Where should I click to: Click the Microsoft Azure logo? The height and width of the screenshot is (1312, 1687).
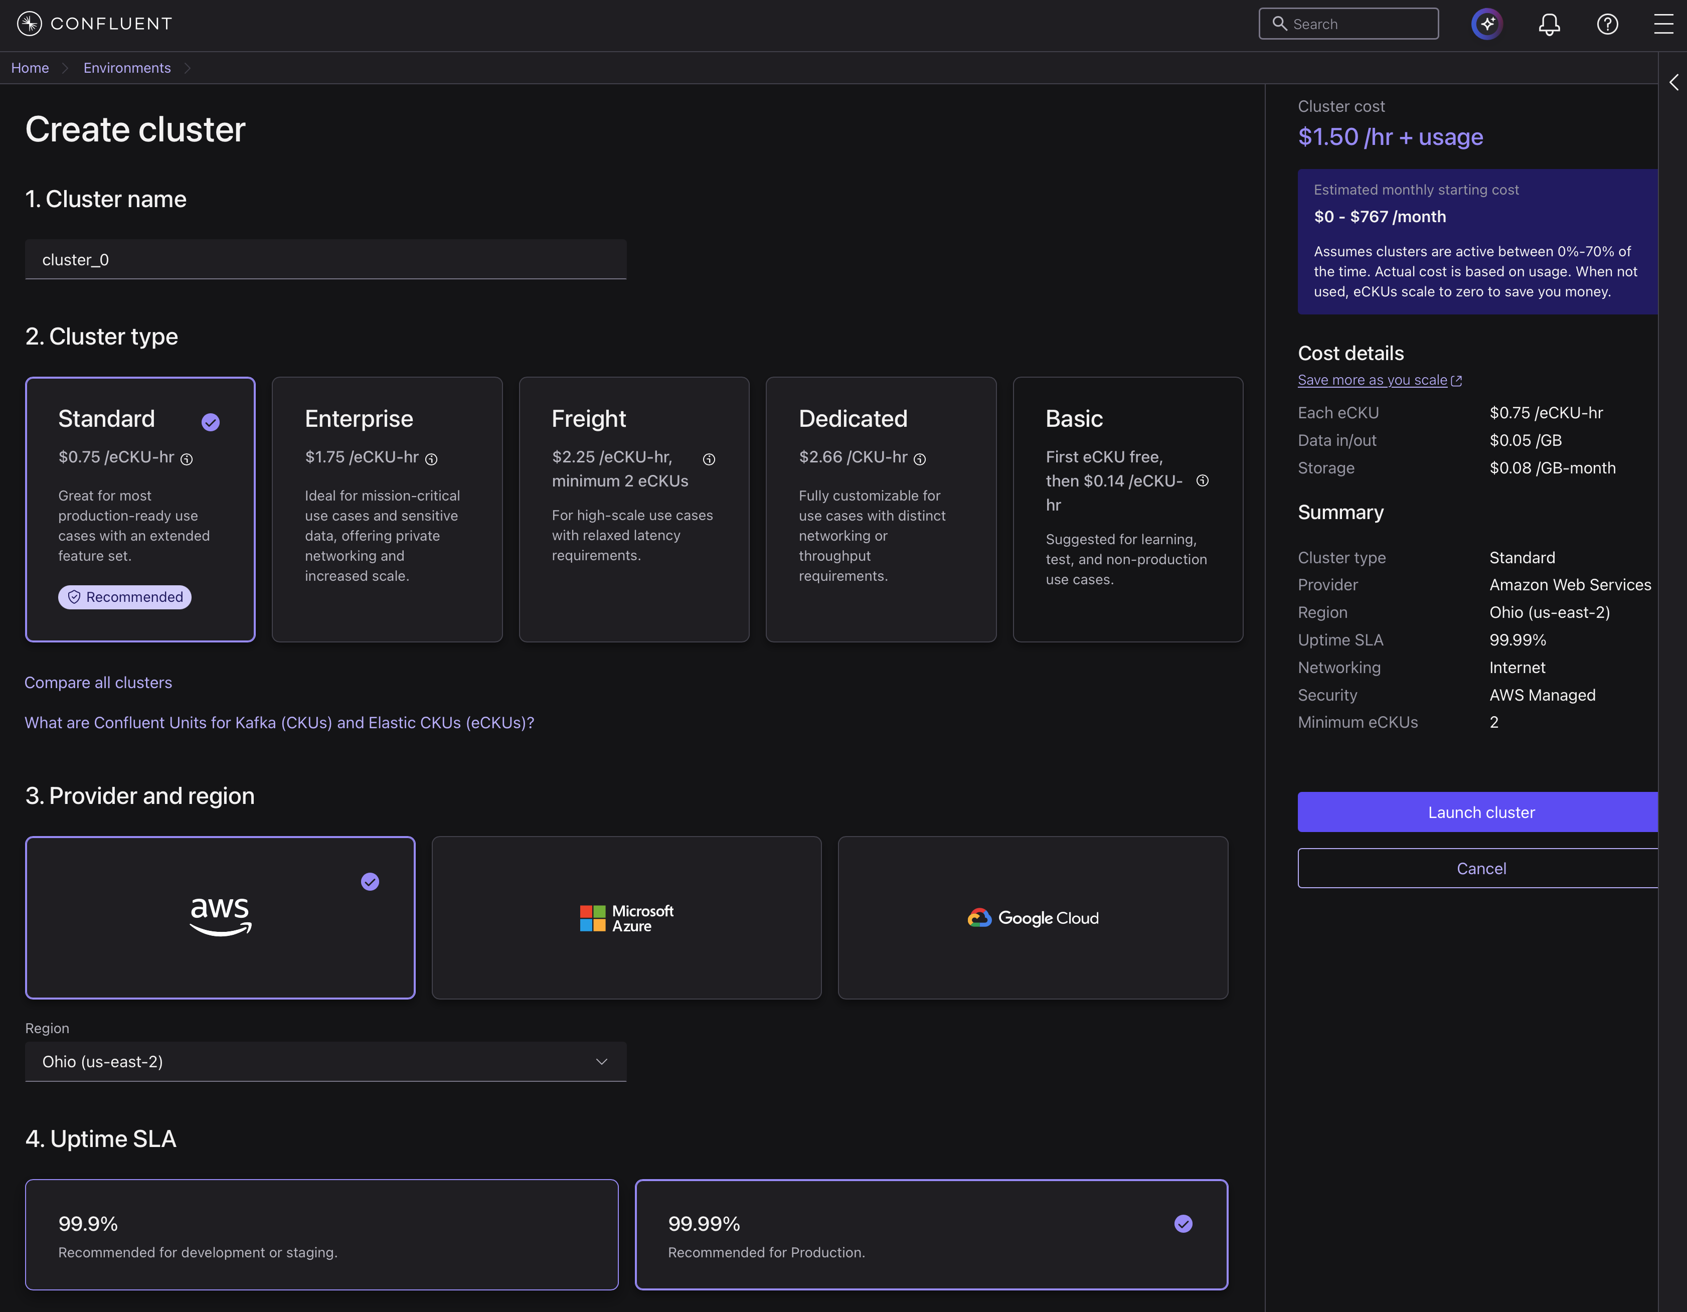point(626,918)
